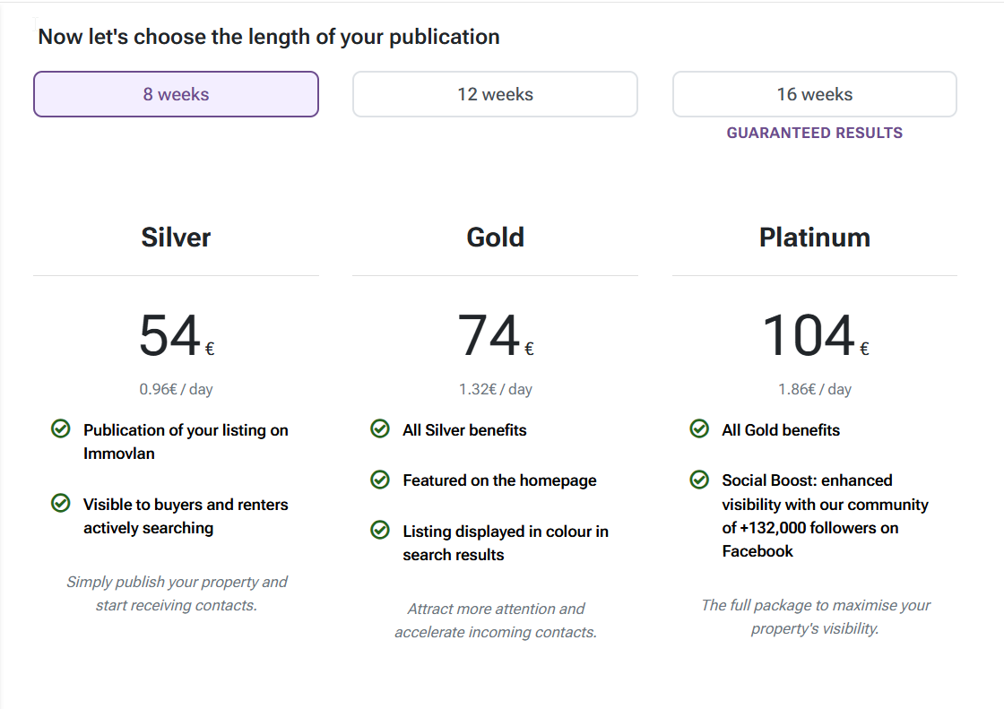Image resolution: width=1004 pixels, height=709 pixels.
Task: Click the 104 € Platinum price
Action: 816,335
